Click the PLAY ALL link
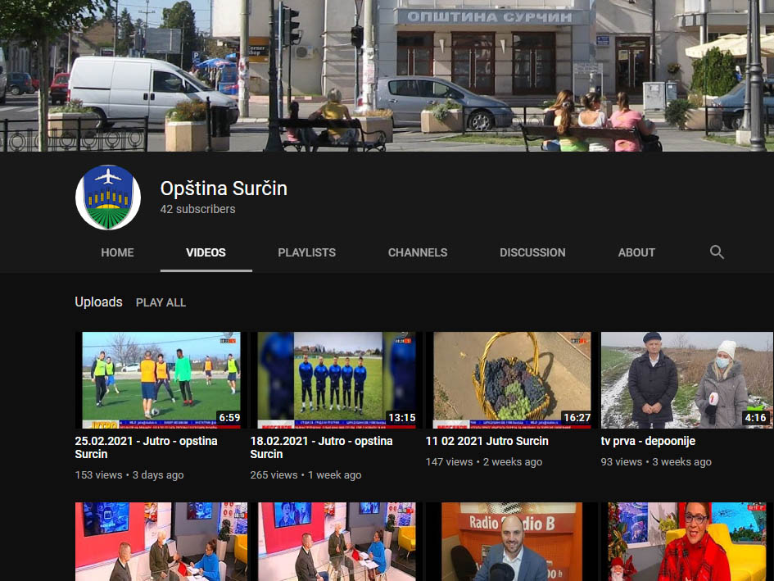The image size is (774, 581). pos(161,302)
